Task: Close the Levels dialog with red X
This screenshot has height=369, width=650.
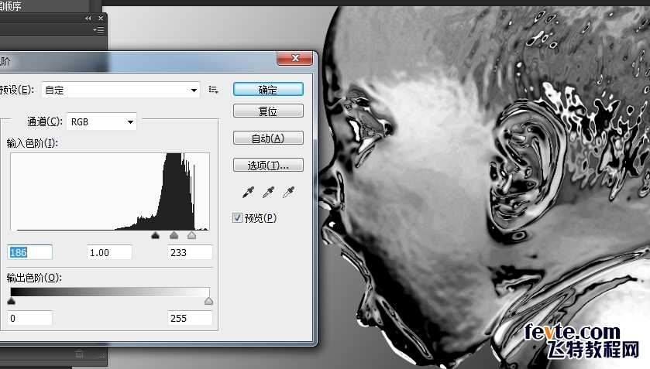Action: 294,58
